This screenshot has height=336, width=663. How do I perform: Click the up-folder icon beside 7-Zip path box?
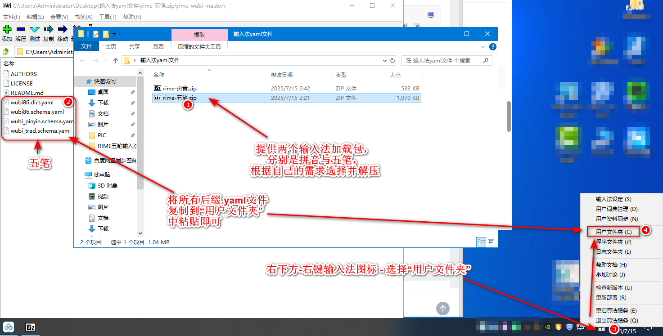(6, 52)
